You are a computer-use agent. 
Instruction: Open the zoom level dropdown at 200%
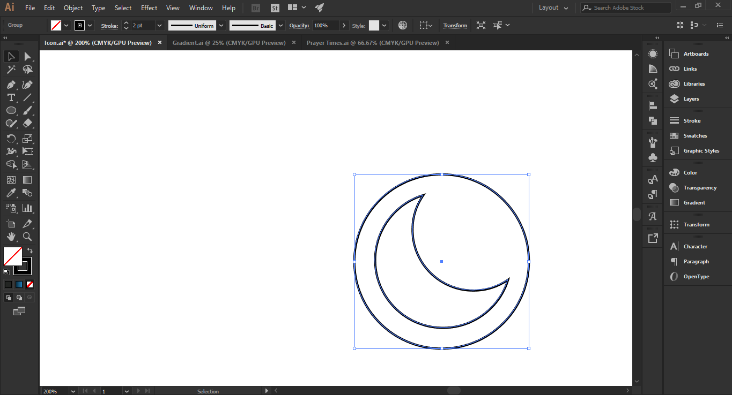(x=73, y=391)
